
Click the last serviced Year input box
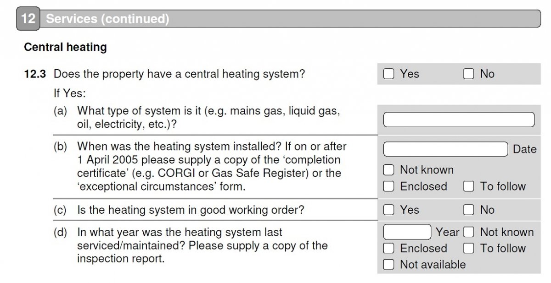point(407,232)
